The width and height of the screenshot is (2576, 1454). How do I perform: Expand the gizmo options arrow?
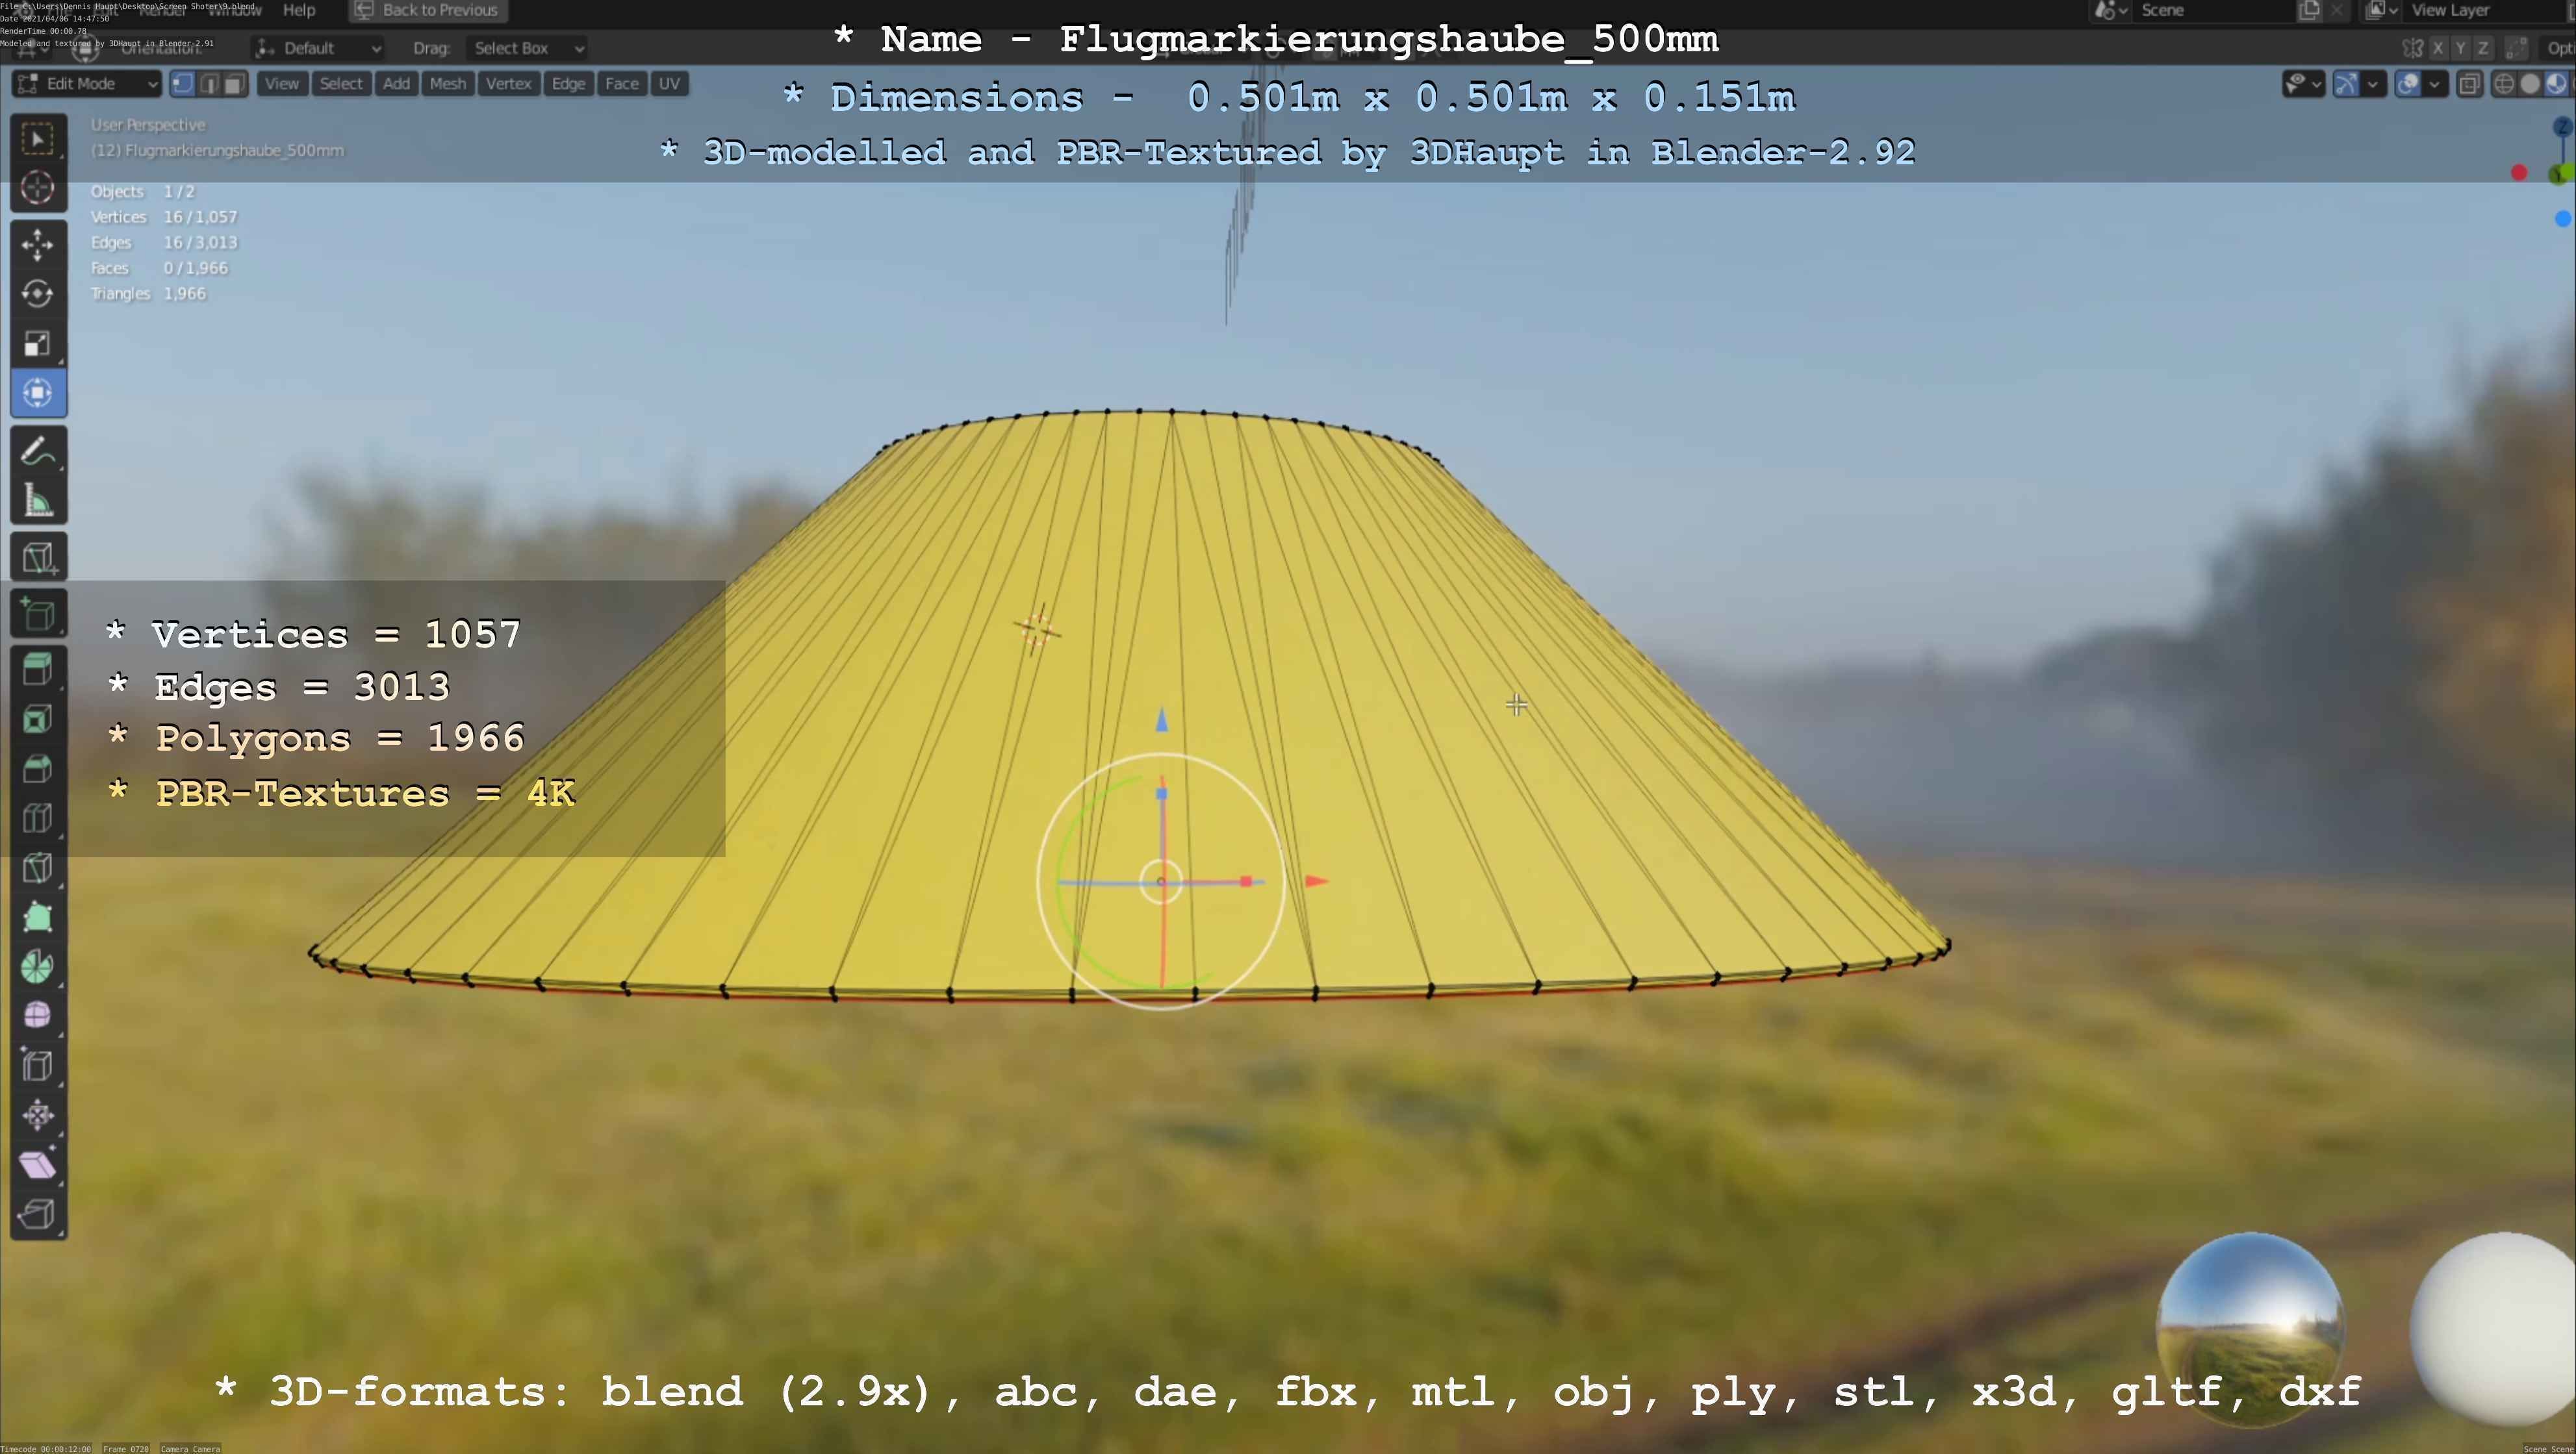(2373, 84)
